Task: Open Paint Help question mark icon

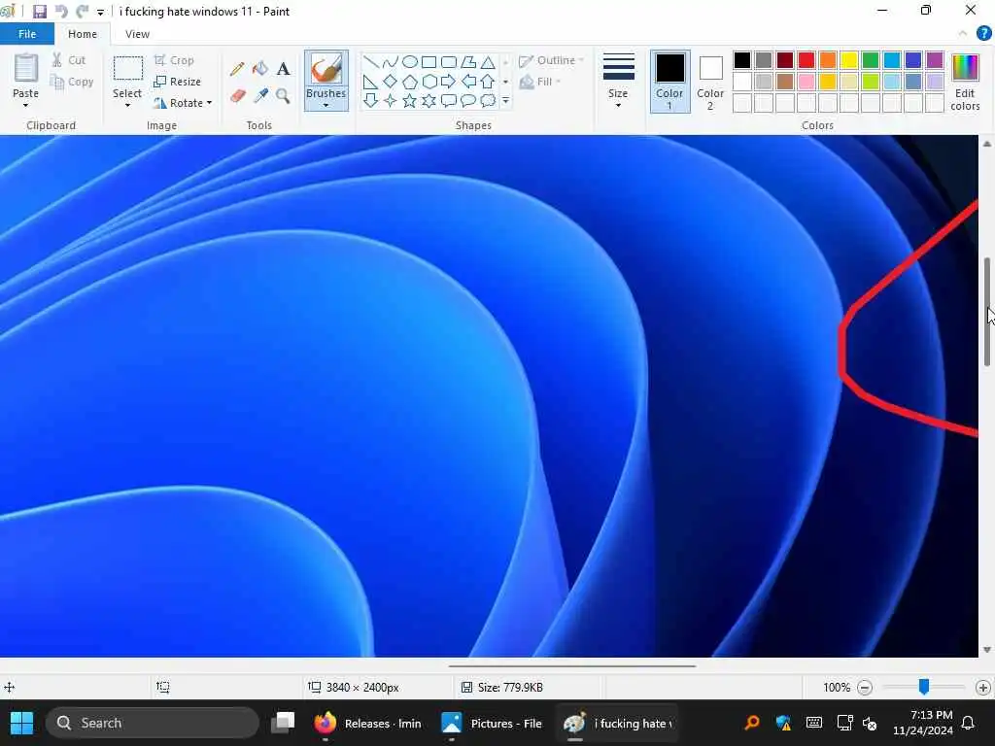Action: tap(983, 34)
